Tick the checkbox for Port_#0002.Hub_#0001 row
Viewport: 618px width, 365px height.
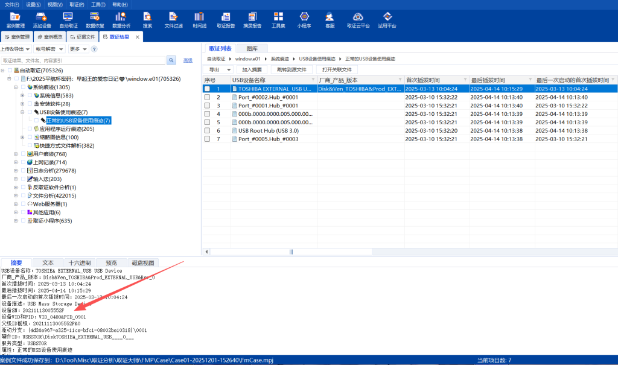pyautogui.click(x=207, y=97)
